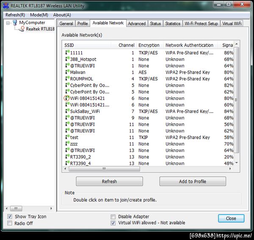This screenshot has width=254, height=240.
Task: Click the signal icon beside zzzz
Action: (67, 143)
